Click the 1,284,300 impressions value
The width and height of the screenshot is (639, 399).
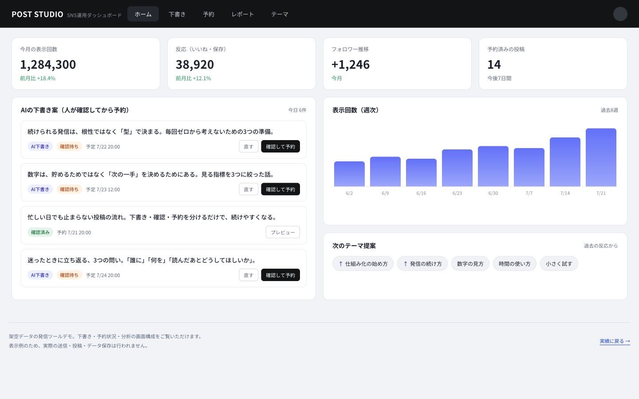click(48, 64)
